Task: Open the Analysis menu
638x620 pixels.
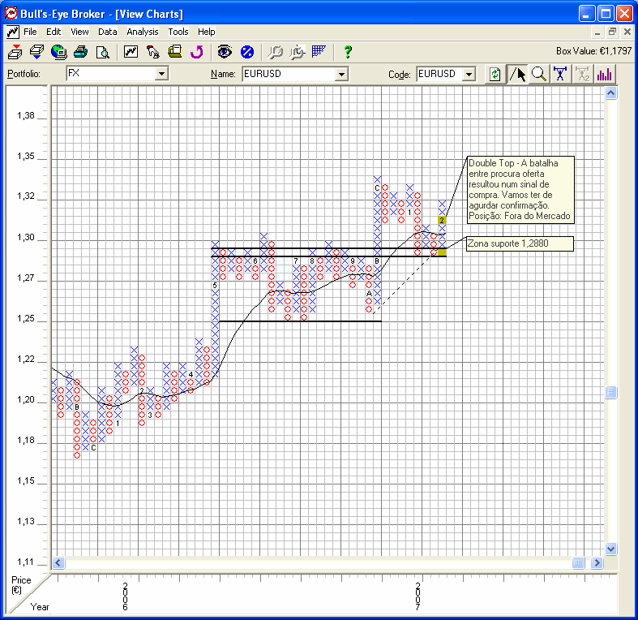Action: (x=143, y=32)
